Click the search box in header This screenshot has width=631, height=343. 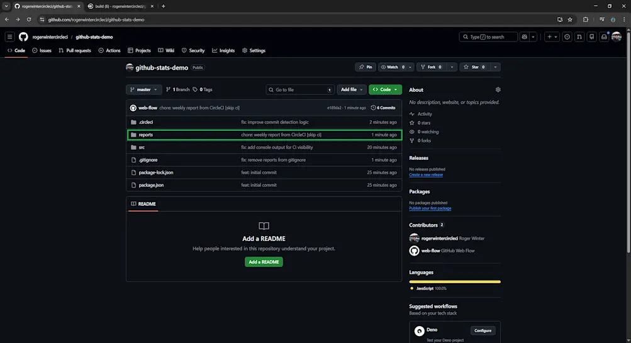tap(488, 37)
